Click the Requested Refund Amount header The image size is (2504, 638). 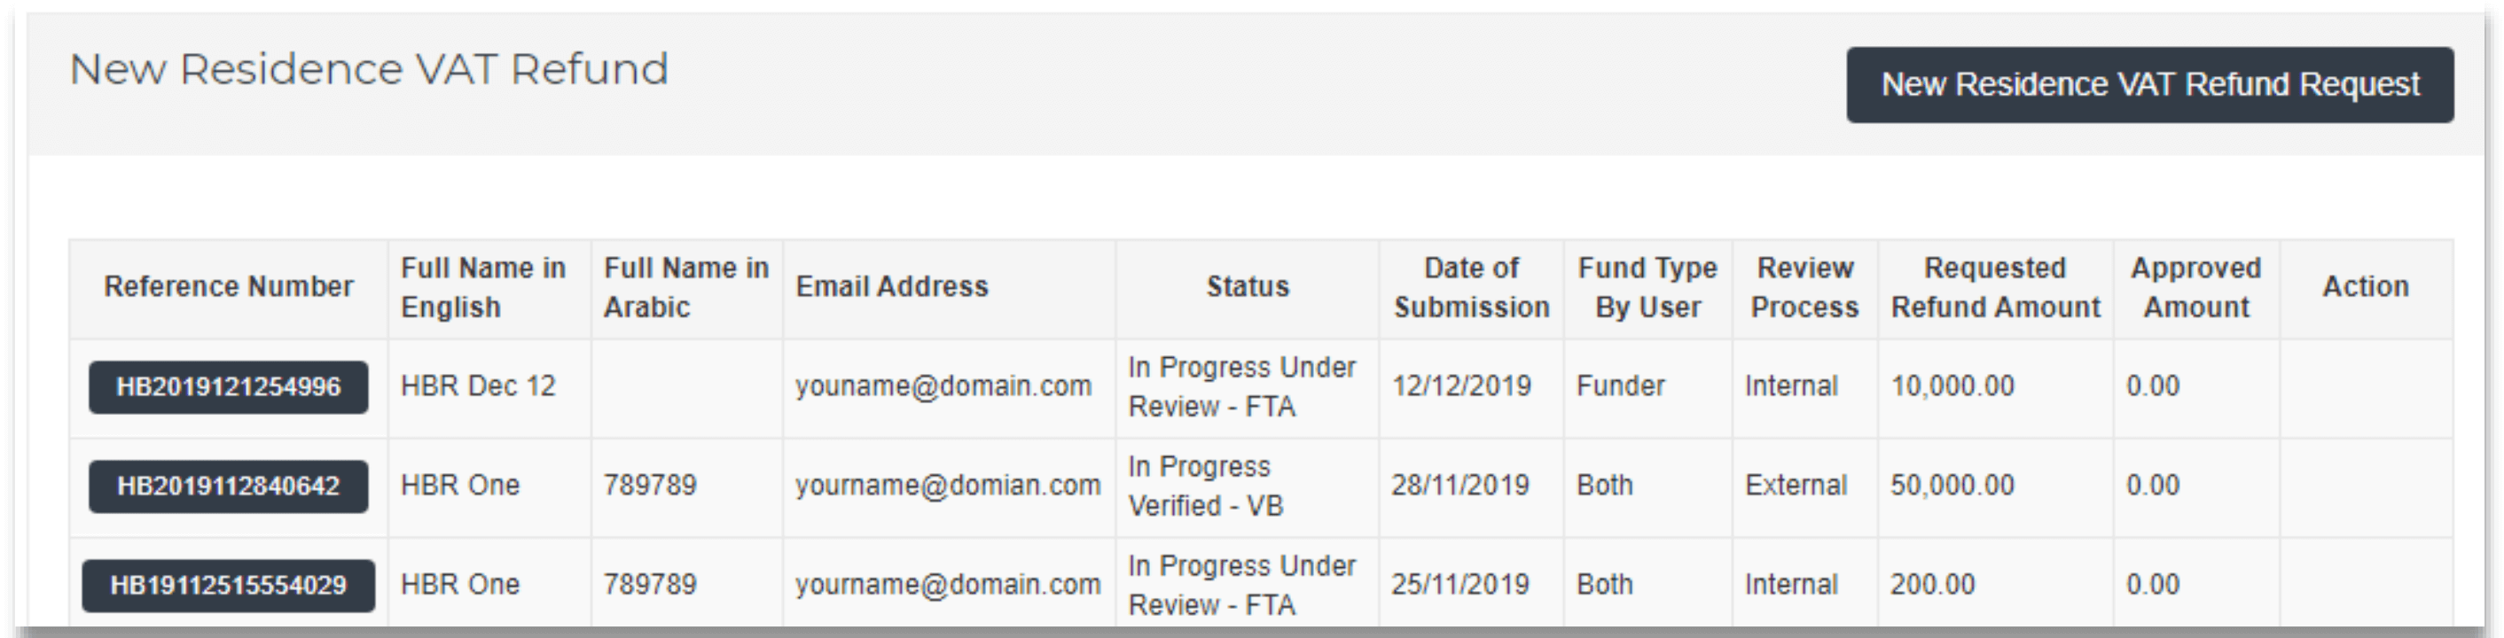click(1995, 287)
